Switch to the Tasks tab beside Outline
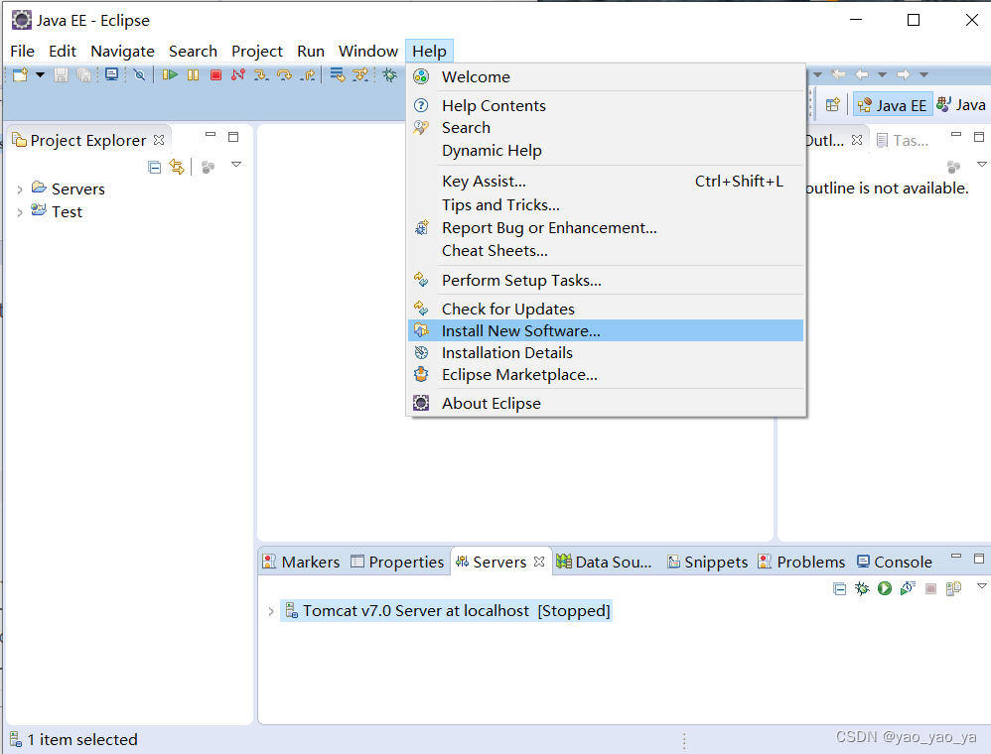 (903, 140)
